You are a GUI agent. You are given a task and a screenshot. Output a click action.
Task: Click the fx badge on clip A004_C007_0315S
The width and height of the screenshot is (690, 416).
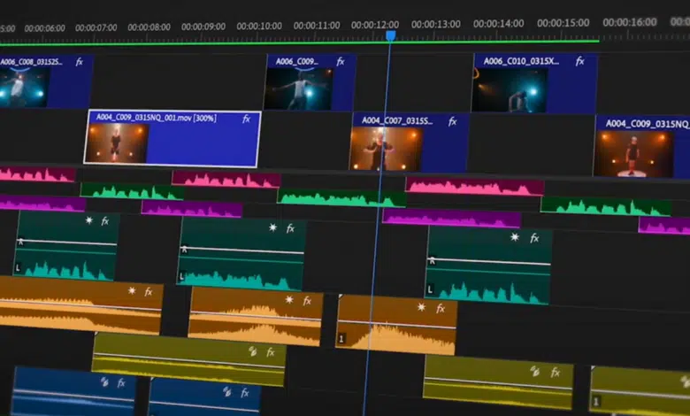point(452,121)
